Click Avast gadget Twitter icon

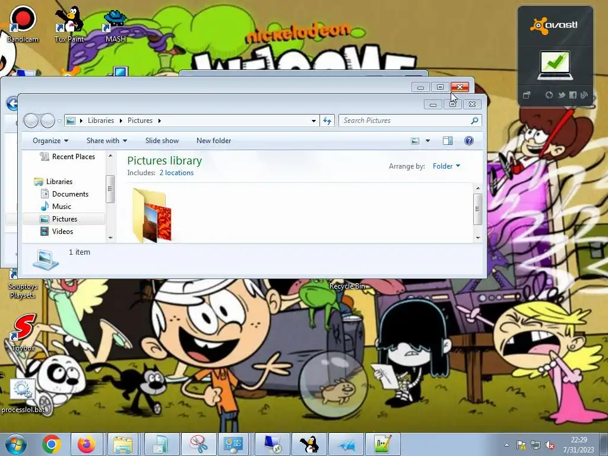[x=561, y=95]
